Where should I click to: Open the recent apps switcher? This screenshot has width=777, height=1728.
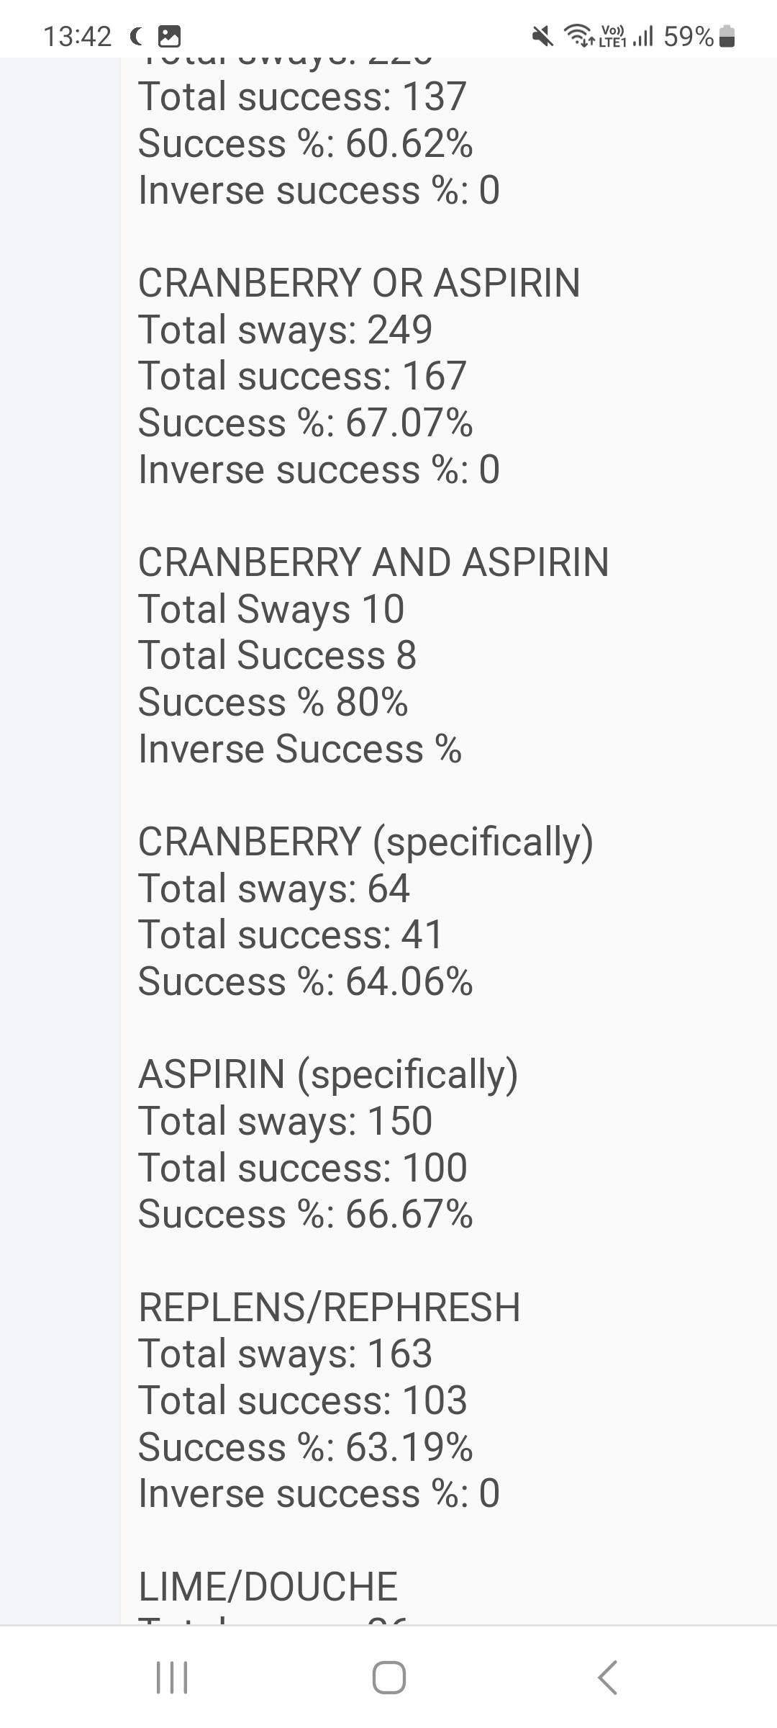(x=172, y=1677)
